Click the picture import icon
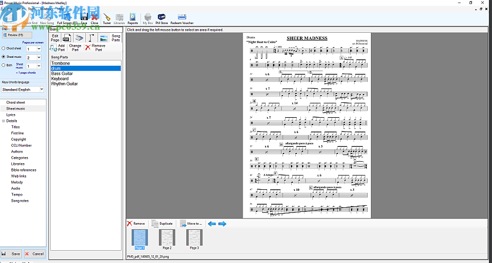The image size is (492, 263). (x=104, y=38)
